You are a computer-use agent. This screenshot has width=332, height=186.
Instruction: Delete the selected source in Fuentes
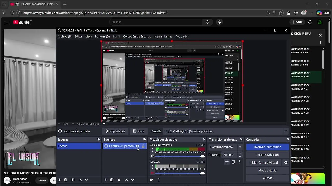point(112,180)
